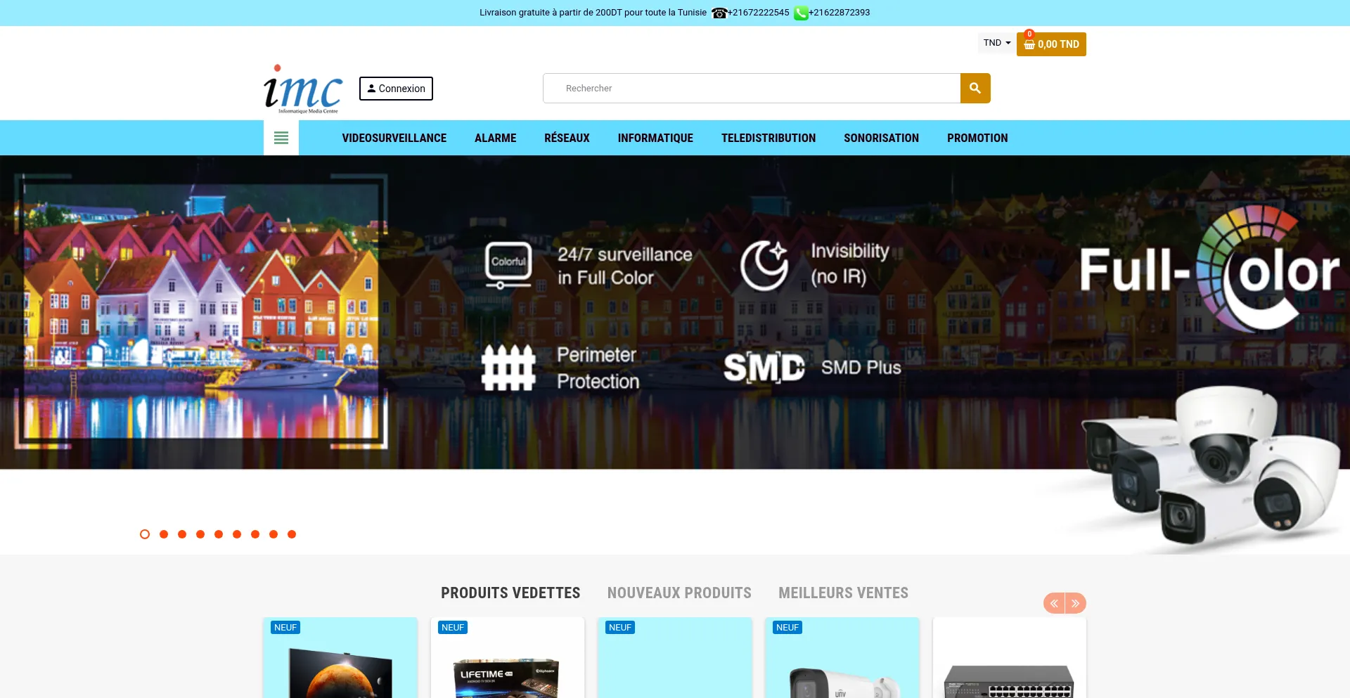This screenshot has width=1350, height=698.
Task: Open the VIDEOSURVEILLANCE menu
Action: coord(394,138)
